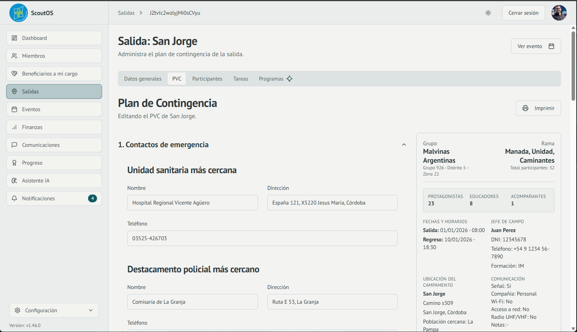577x332 pixels.
Task: Collapse the Contactos de emergencia section
Action: click(404, 144)
